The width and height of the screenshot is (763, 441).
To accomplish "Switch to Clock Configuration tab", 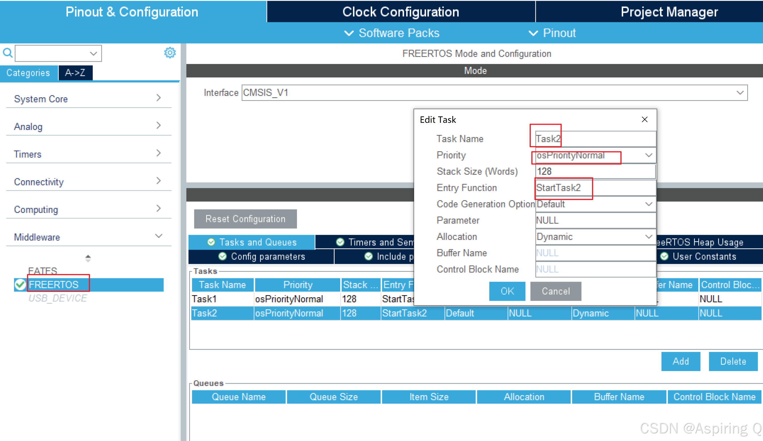I will pos(401,12).
